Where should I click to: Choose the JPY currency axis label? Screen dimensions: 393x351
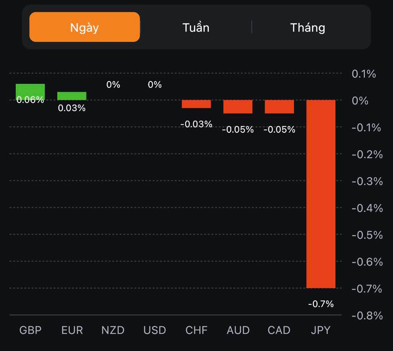click(321, 330)
